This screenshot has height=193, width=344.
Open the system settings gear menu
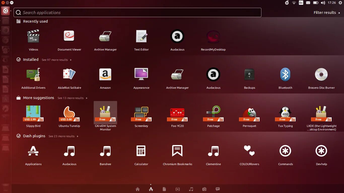(340, 3)
